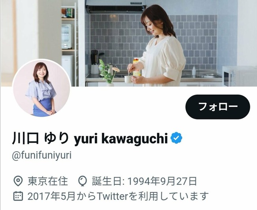Open the kitchen header banner image
Image resolution: width=257 pixels, height=210 pixels.
[x=128, y=43]
